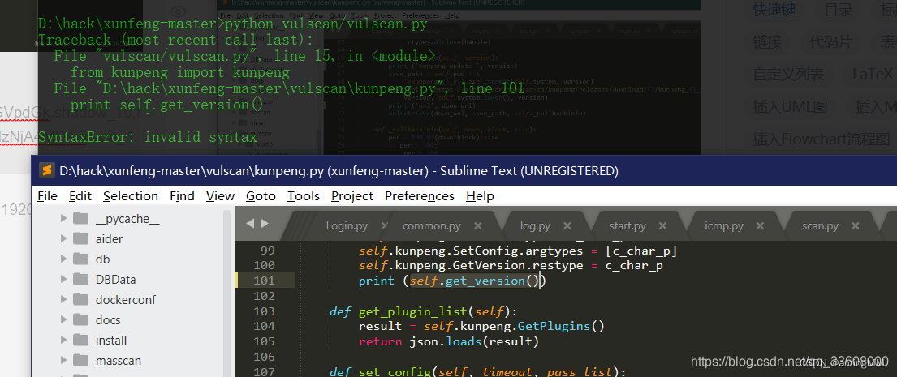The height and width of the screenshot is (377, 897).
Task: Open the File menu in the front Sublime window
Action: [x=47, y=196]
